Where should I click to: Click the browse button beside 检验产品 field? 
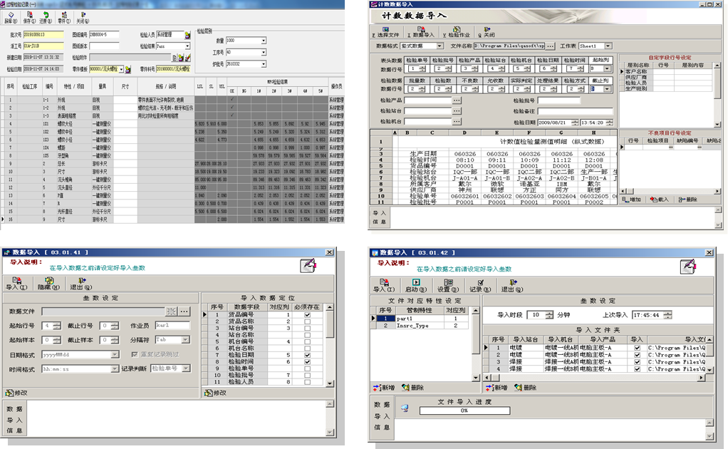[457, 100]
